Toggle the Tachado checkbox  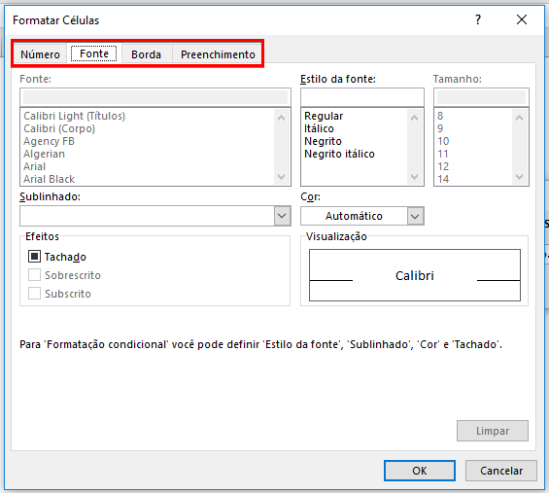pyautogui.click(x=34, y=257)
